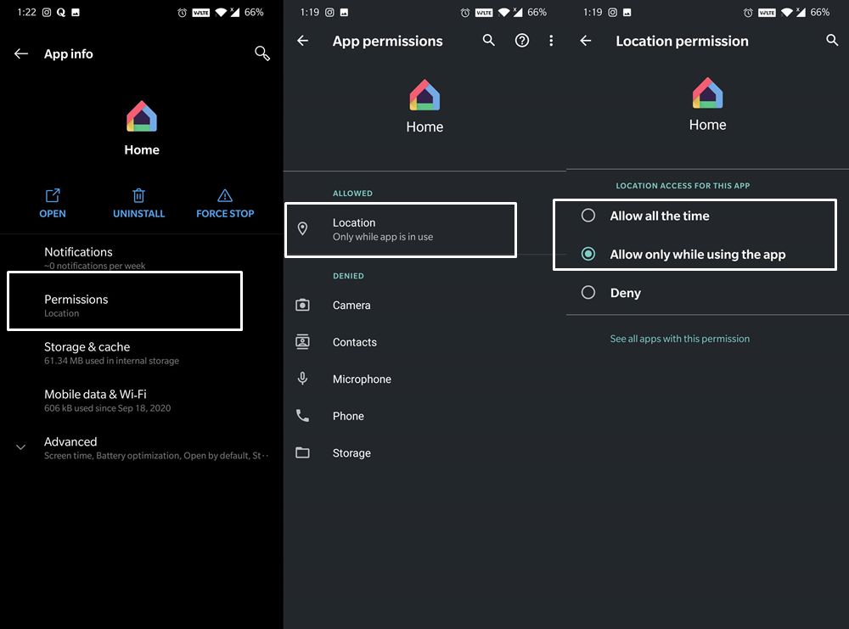
Task: Tap the Camera permission icon
Action: tap(303, 305)
